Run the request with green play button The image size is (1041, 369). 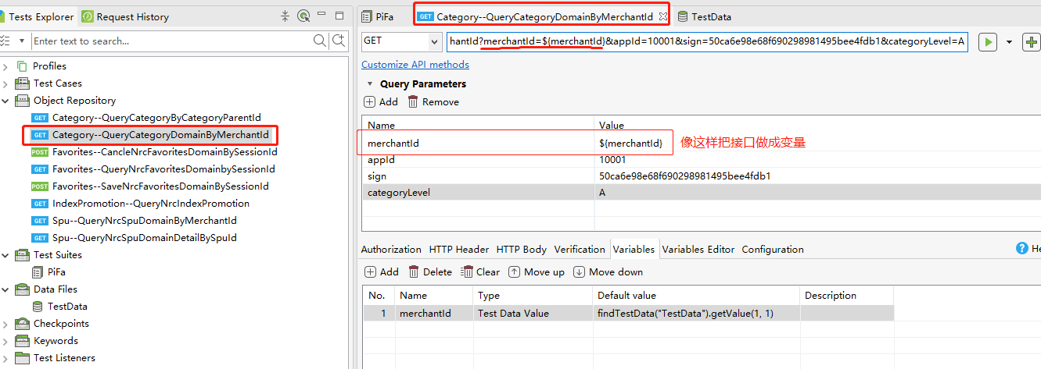point(989,42)
